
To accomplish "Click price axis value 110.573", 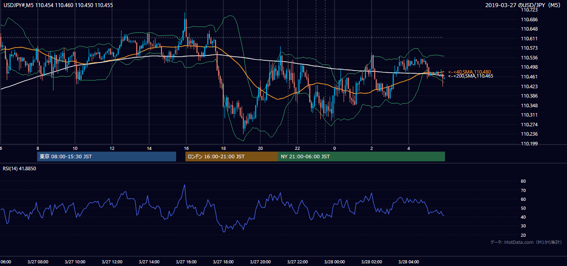I will [x=529, y=48].
